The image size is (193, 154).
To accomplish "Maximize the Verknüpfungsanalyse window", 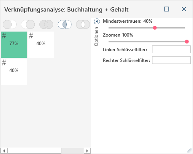I will 166,9.
